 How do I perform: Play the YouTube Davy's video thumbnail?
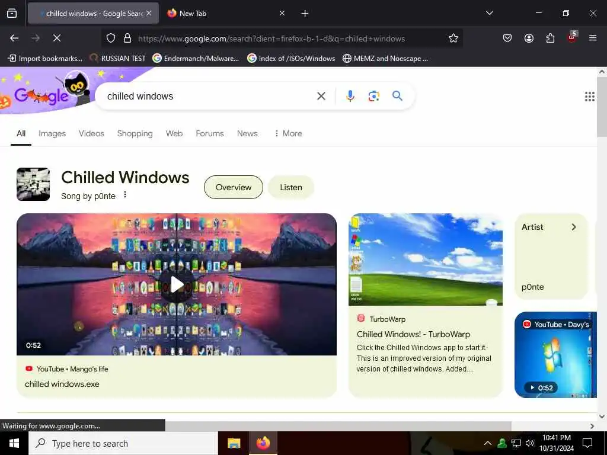point(555,355)
